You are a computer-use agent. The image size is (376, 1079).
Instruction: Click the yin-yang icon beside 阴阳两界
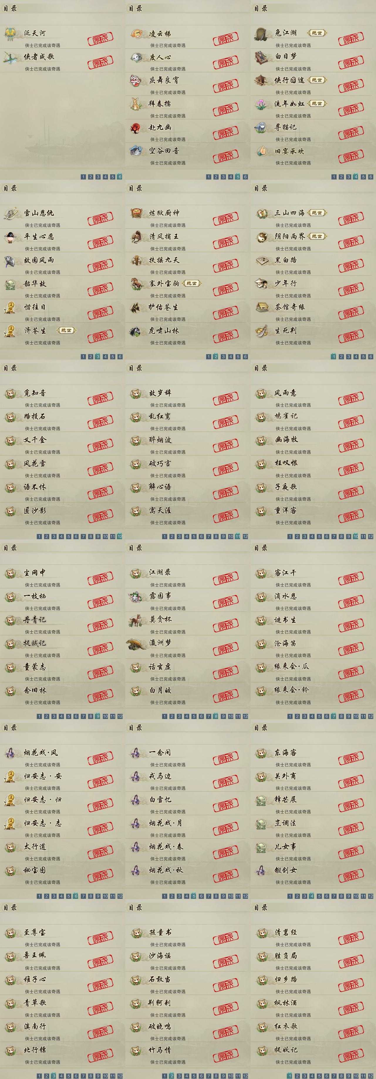262,237
